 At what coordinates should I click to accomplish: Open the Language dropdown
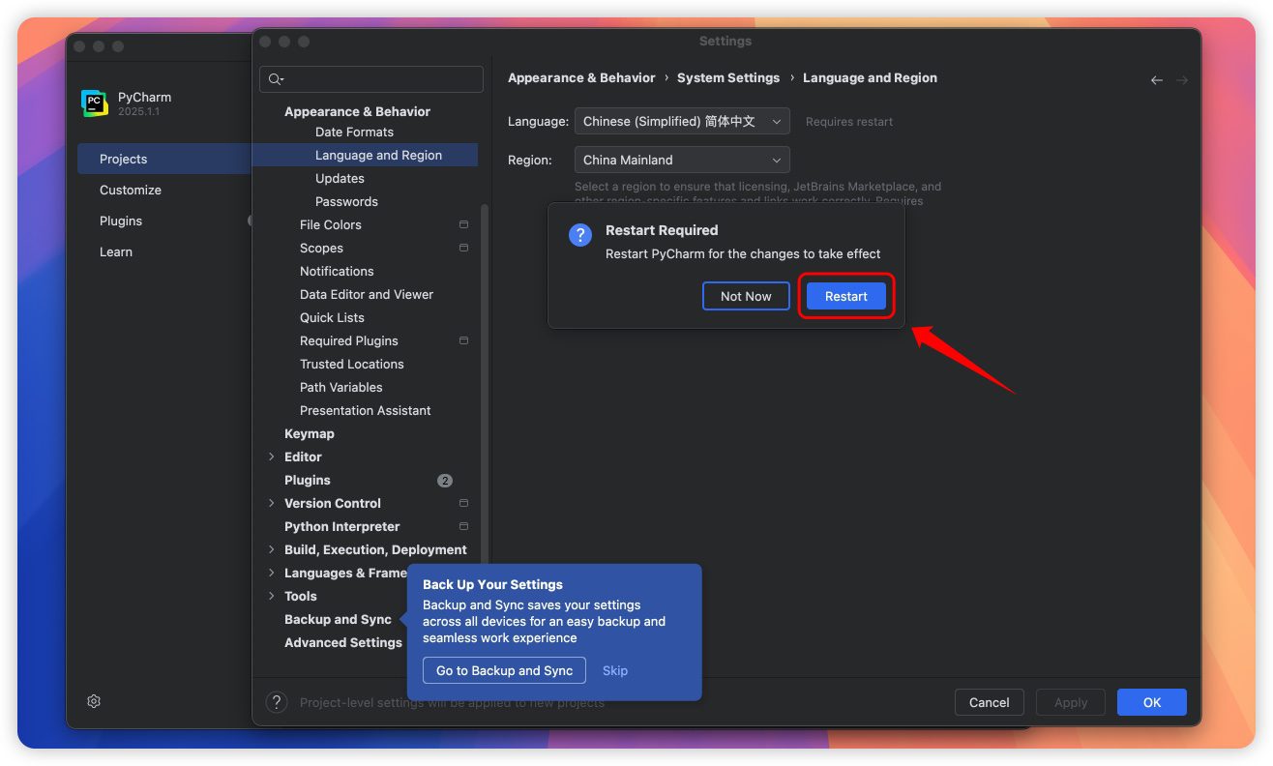(x=682, y=122)
